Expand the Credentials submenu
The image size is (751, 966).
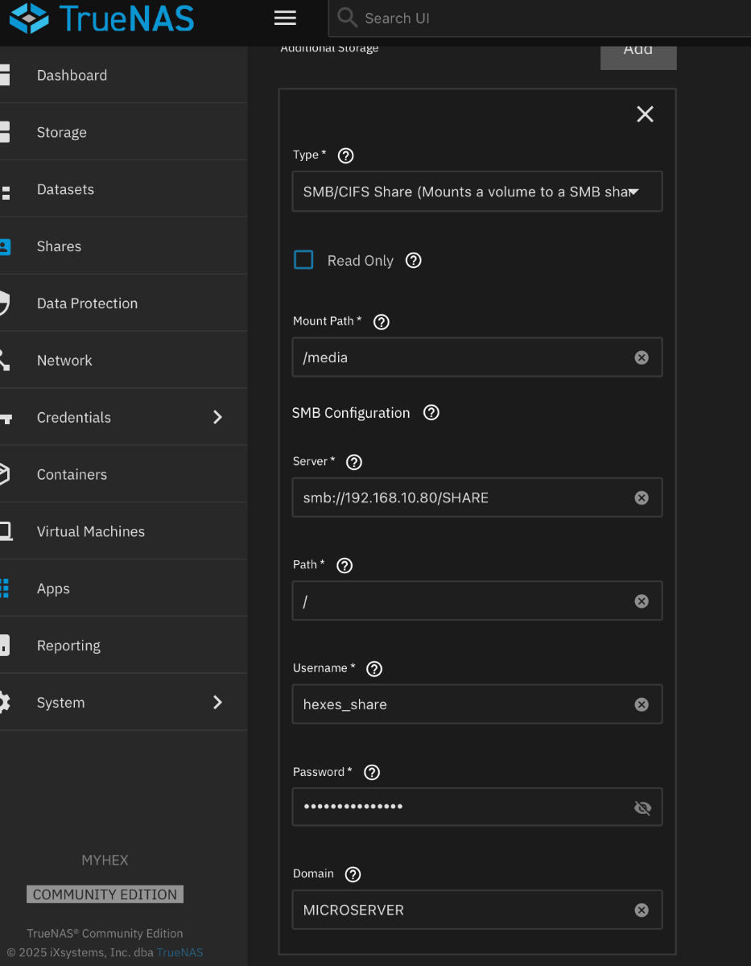click(217, 417)
